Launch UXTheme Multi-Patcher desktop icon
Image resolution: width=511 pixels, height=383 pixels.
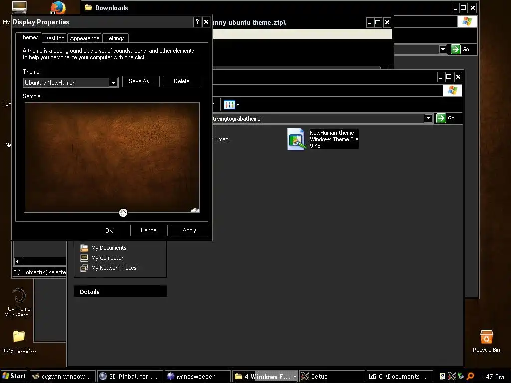click(19, 295)
